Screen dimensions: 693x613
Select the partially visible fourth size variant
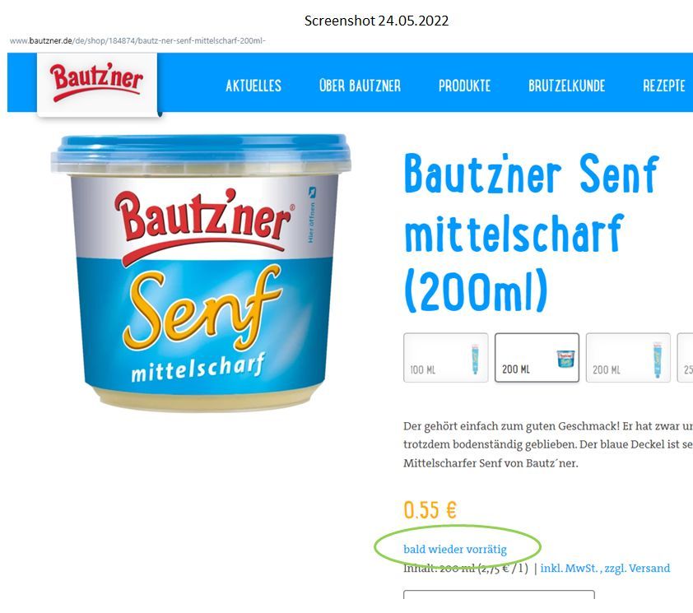coord(685,358)
